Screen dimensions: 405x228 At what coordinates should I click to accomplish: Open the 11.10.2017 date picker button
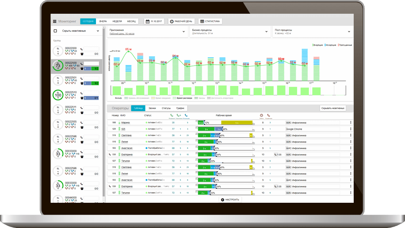(x=154, y=21)
